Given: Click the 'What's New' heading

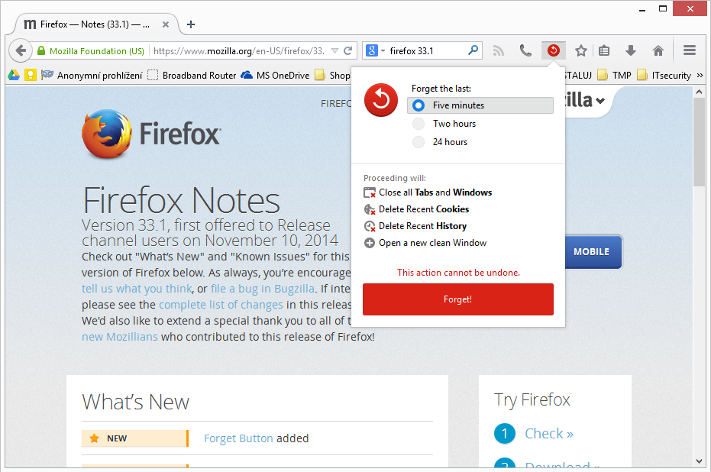Looking at the screenshot, I should [136, 402].
